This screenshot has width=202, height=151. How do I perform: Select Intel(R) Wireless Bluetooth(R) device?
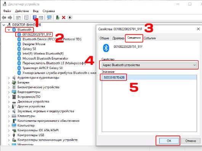43,53
